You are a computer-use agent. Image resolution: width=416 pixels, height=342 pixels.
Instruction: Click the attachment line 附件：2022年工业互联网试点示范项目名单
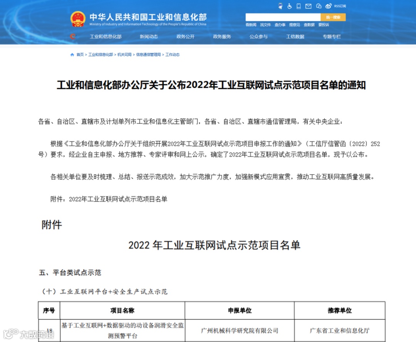click(x=109, y=199)
